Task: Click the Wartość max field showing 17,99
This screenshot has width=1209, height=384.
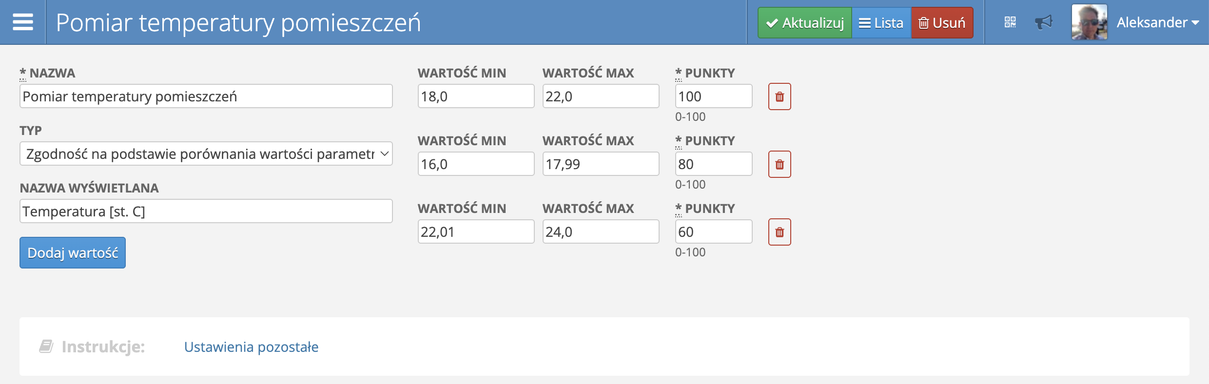Action: [601, 164]
